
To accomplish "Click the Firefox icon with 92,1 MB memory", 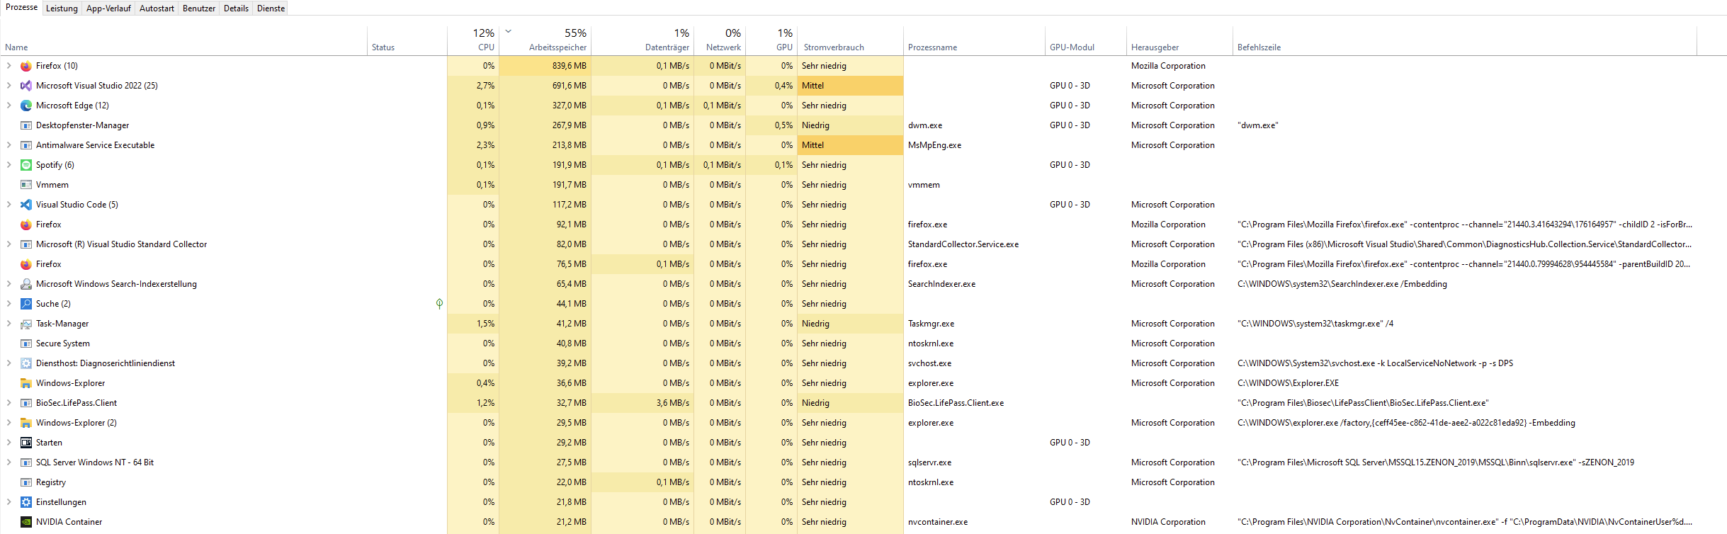I will (26, 225).
